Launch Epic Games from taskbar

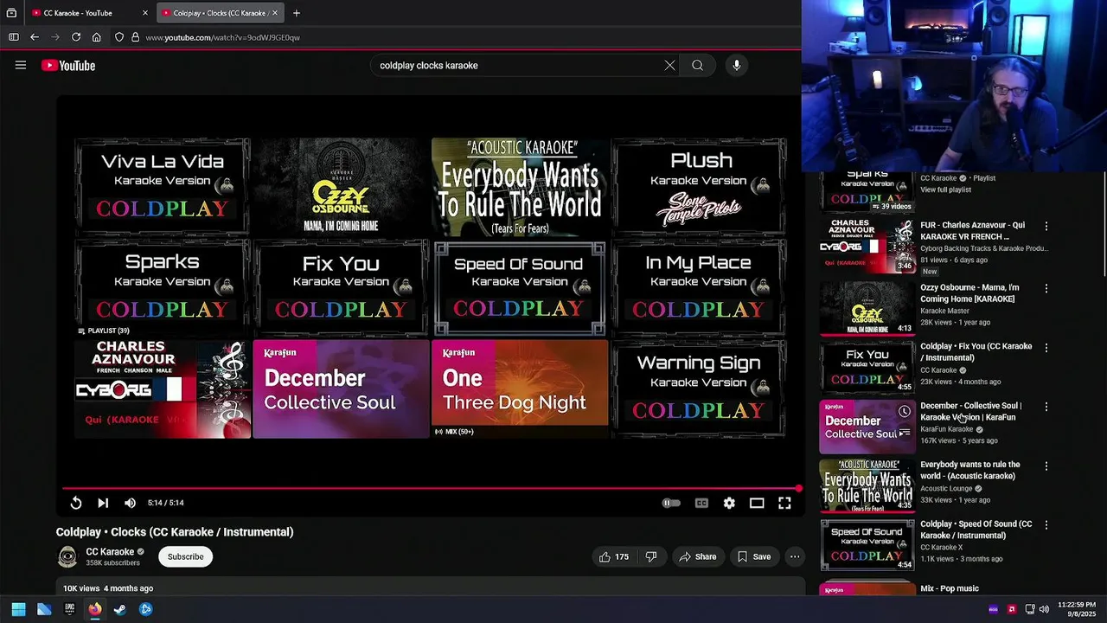click(70, 609)
